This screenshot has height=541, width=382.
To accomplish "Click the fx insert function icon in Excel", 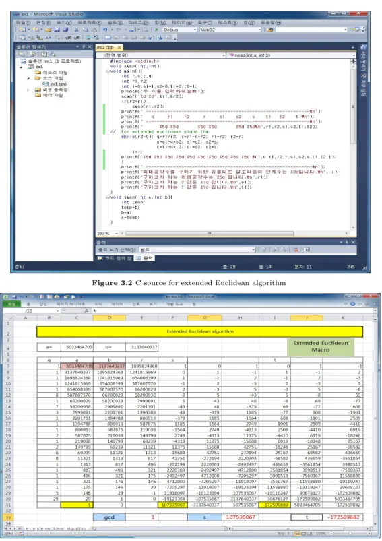I will point(87,311).
